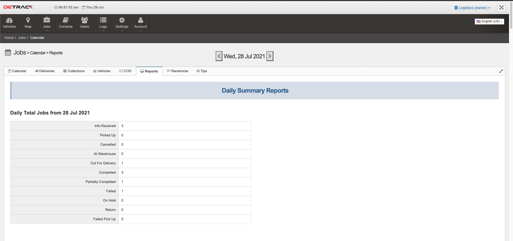Click the Out For Delivery row label

click(103, 163)
